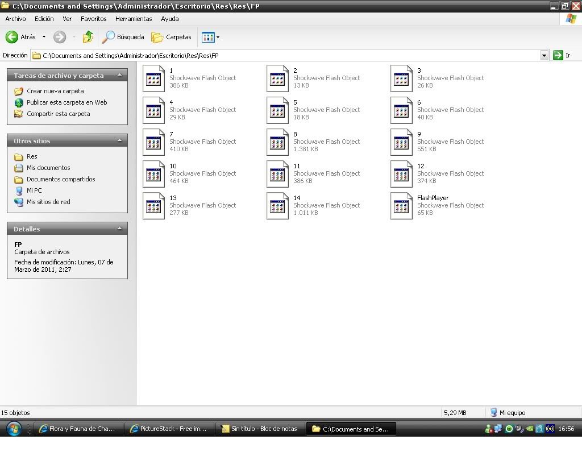Go back with the Atrás arrow icon

click(x=11, y=37)
